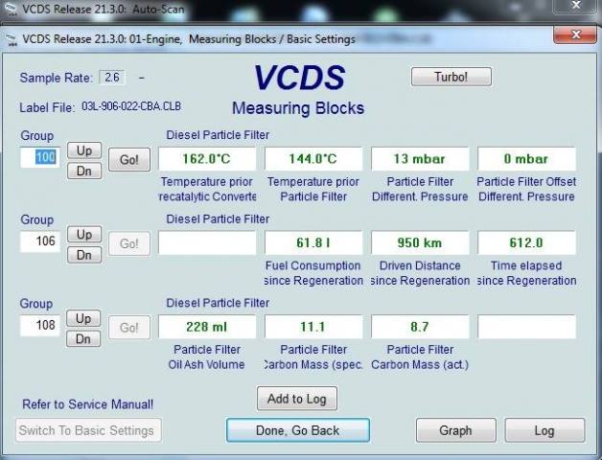Click the Turbo! button
This screenshot has height=460, width=602.
tap(451, 77)
